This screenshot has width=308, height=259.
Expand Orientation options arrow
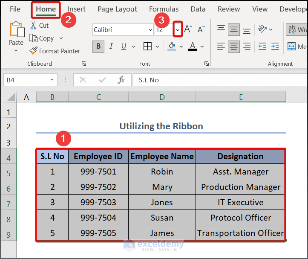click(271, 29)
